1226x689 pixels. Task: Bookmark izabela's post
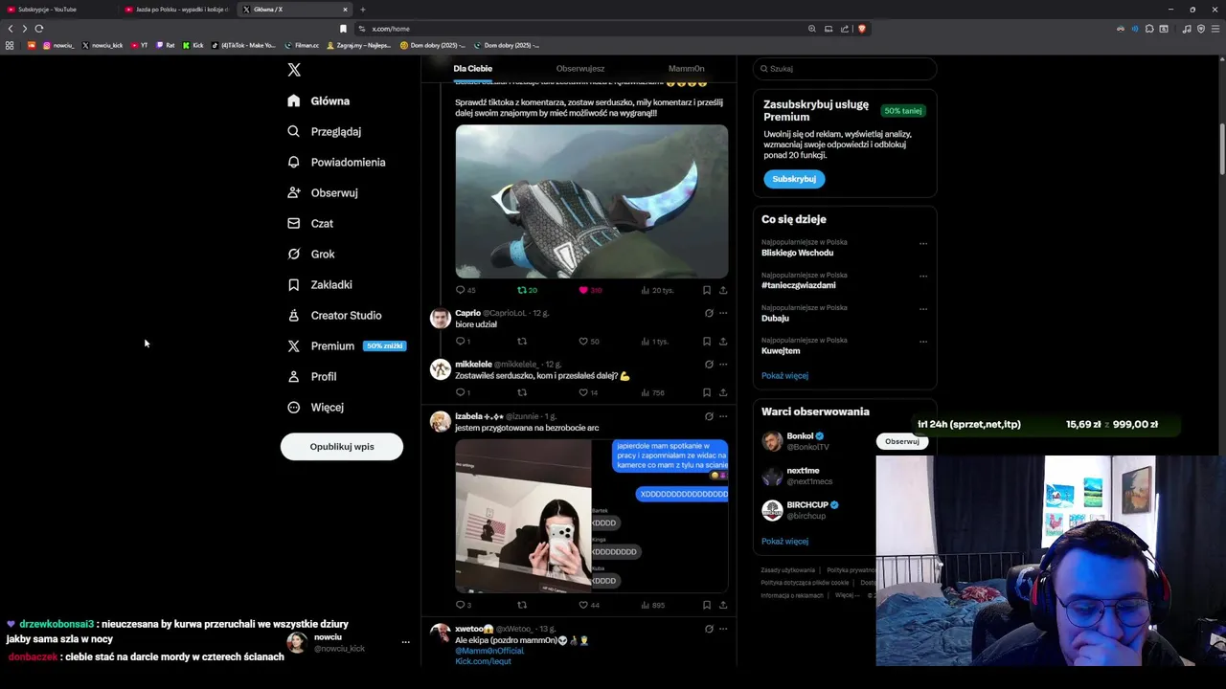[x=707, y=605]
